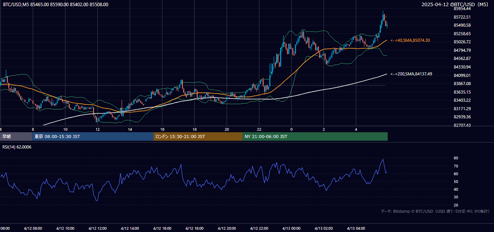Click the Bitstamp data source note

coord(435,211)
